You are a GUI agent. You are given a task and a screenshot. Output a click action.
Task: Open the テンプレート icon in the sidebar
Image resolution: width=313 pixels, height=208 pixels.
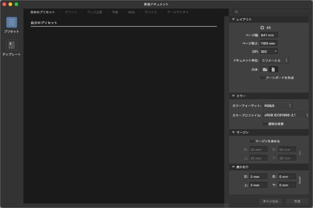coord(11,45)
